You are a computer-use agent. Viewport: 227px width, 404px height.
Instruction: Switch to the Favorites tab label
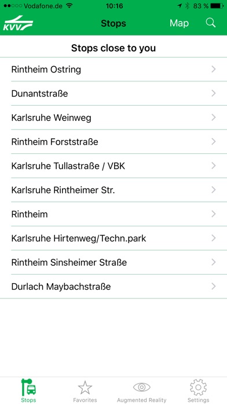click(x=85, y=400)
